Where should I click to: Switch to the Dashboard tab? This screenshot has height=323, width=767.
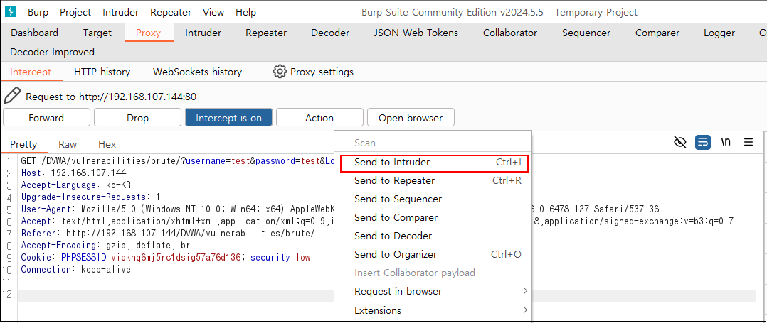point(34,33)
